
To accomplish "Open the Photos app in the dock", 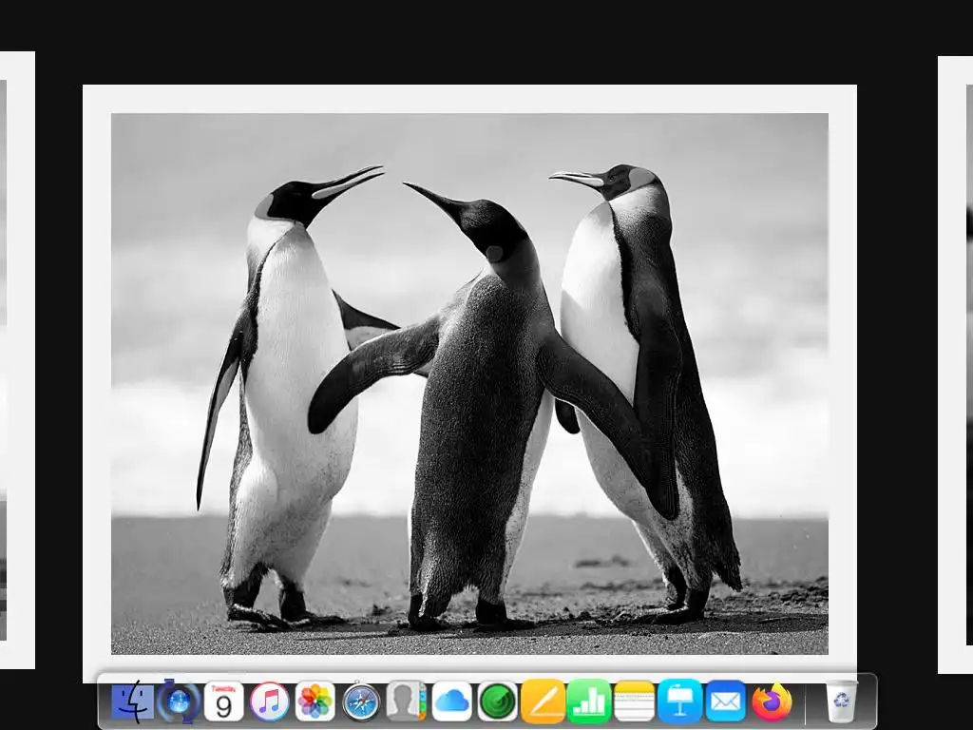I will click(x=315, y=702).
